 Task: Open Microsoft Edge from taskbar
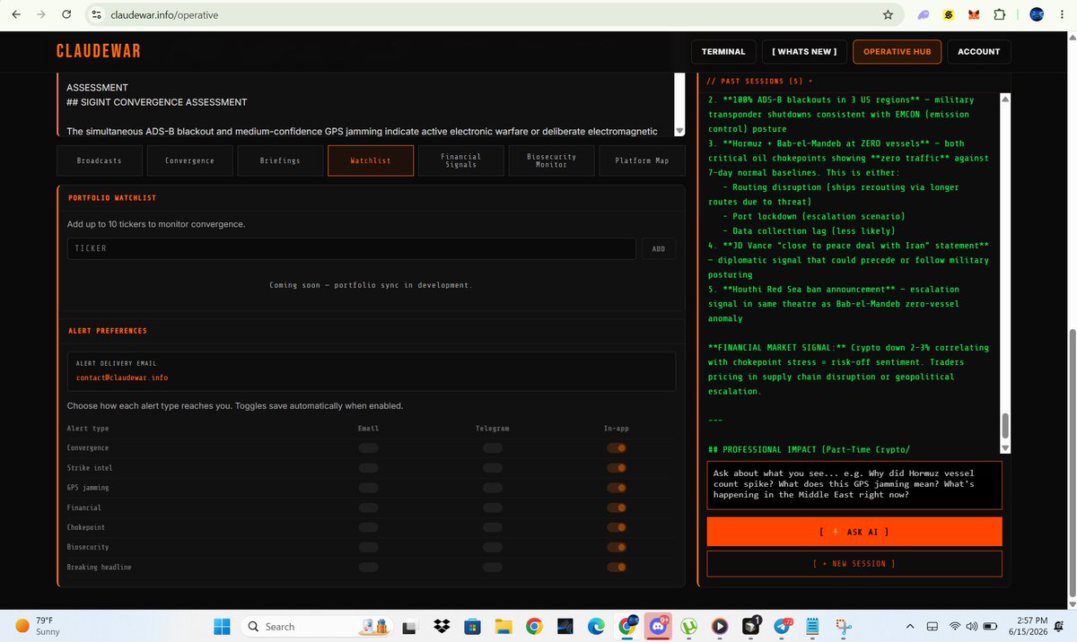pos(596,626)
